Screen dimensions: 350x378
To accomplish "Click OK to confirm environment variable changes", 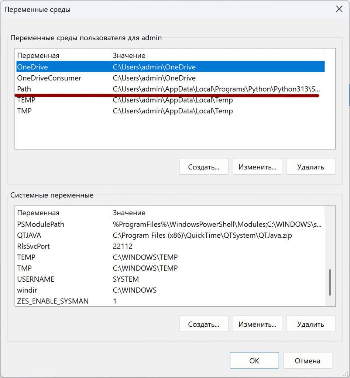I will coord(254,360).
